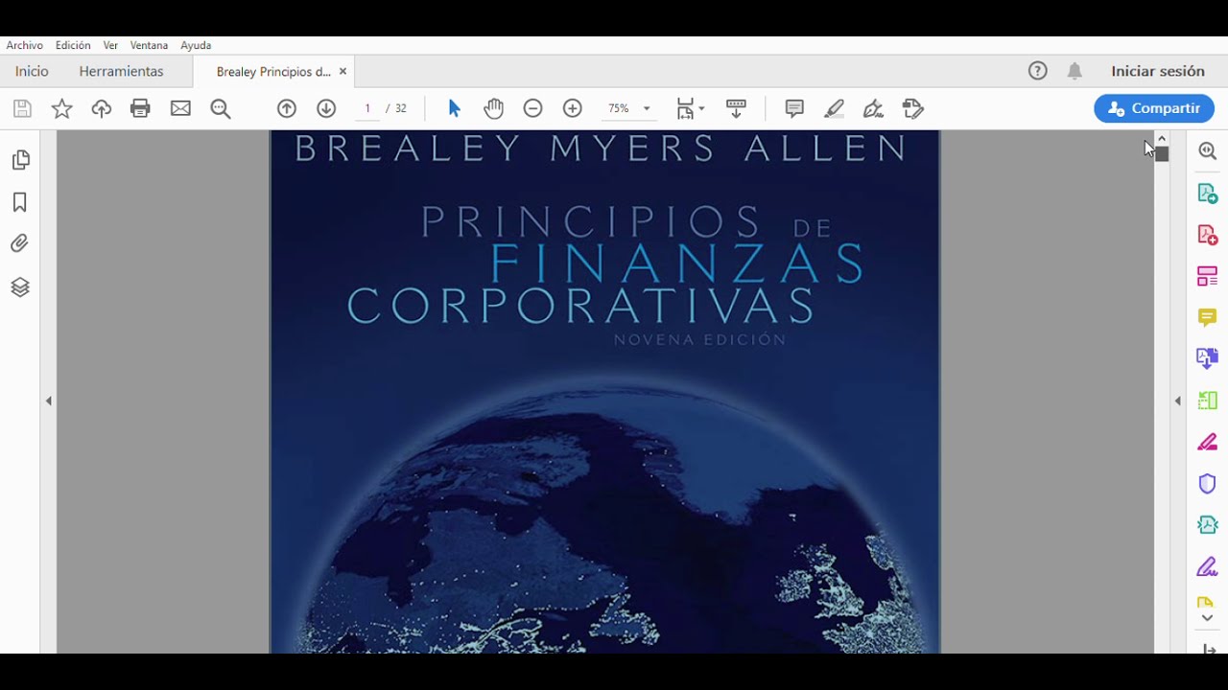Send the file by email via the envelope icon
This screenshot has height=690, width=1228.
[180, 108]
